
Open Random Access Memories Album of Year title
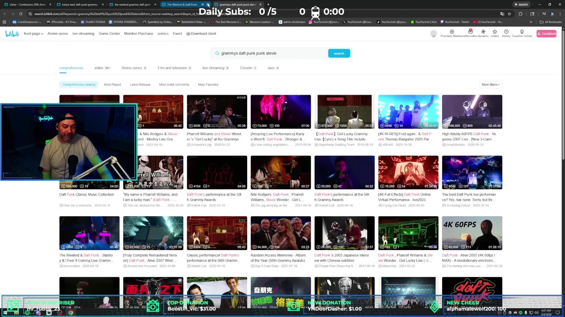pos(278,258)
